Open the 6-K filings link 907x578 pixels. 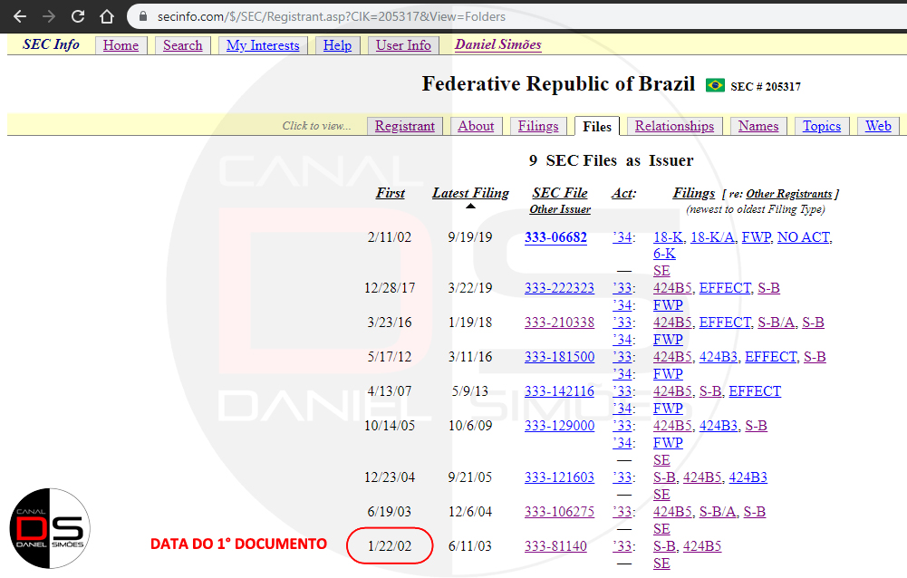(x=664, y=254)
